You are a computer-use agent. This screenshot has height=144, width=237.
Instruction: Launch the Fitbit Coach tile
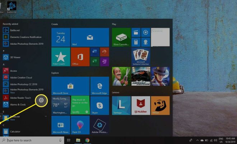pyautogui.click(x=61, y=57)
